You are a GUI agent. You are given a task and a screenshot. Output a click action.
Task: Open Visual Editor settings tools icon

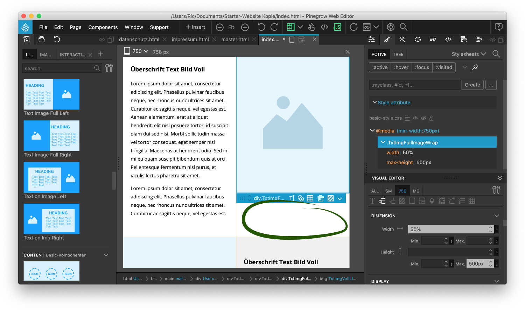tap(496, 190)
